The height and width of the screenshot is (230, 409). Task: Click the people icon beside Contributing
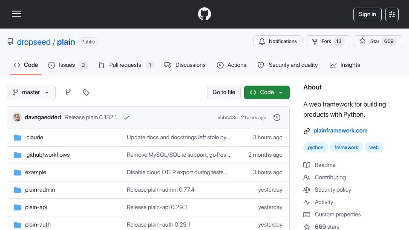pyautogui.click(x=307, y=177)
